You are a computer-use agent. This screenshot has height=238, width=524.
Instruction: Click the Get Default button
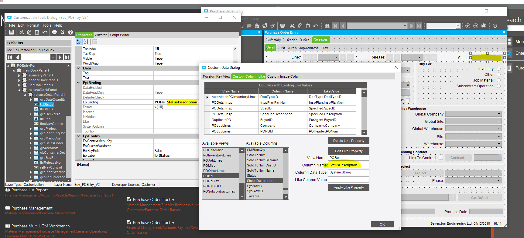click(480, 198)
